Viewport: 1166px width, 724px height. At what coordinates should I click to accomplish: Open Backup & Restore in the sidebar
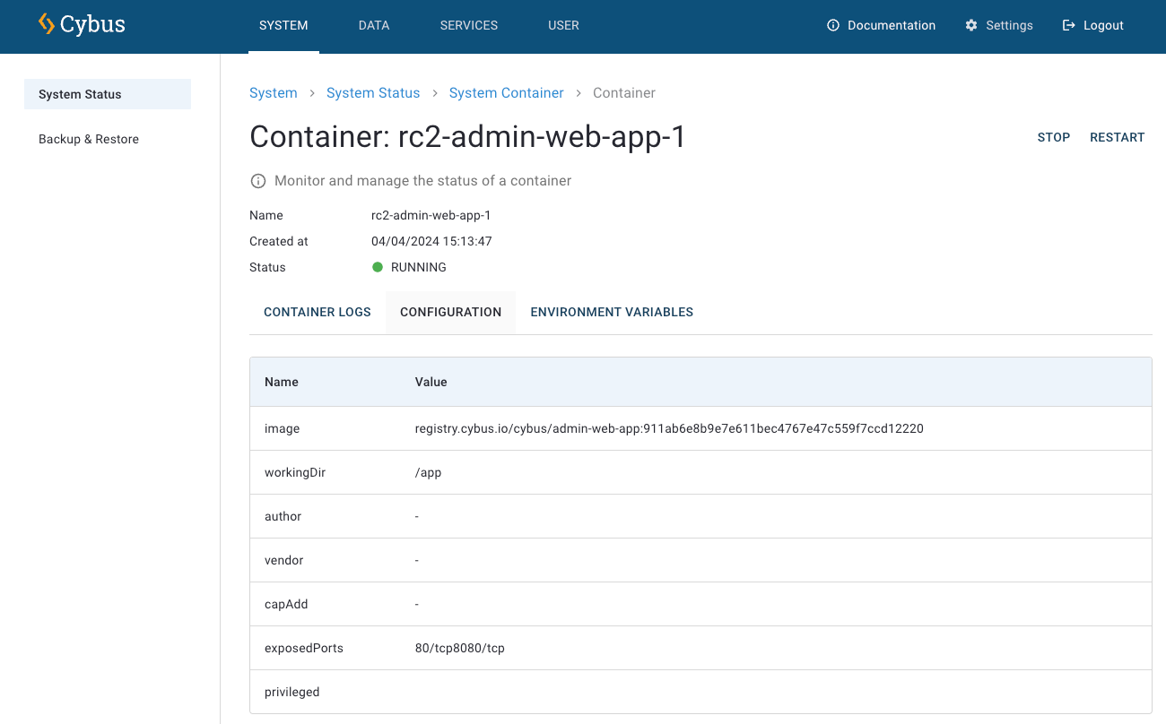pyautogui.click(x=89, y=139)
